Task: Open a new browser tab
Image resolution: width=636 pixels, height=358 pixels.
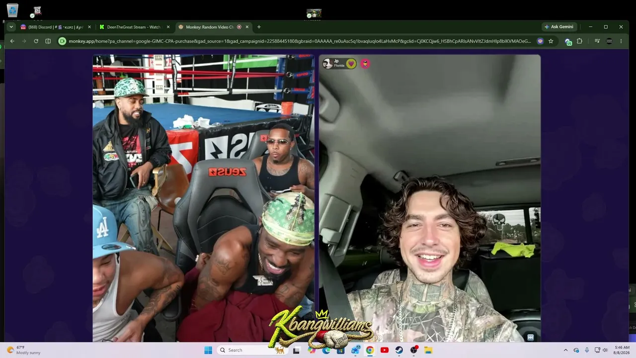Action: pos(259,27)
